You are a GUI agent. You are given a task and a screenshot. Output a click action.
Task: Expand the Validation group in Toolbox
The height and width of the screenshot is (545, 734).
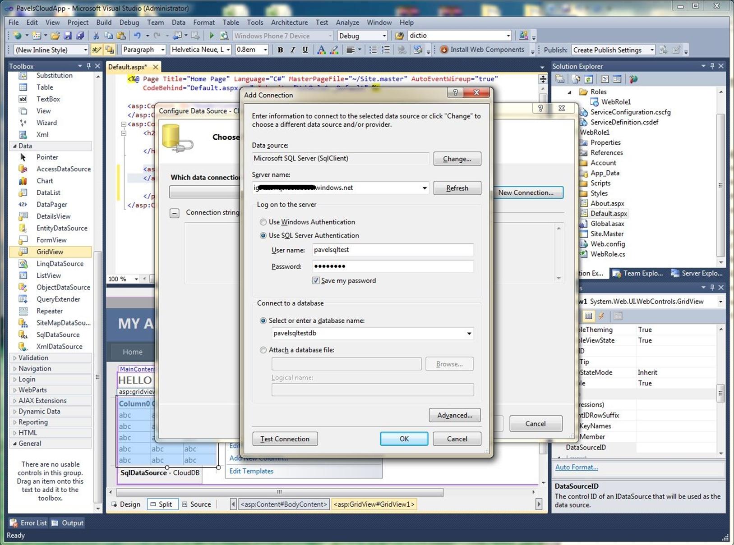(15, 358)
